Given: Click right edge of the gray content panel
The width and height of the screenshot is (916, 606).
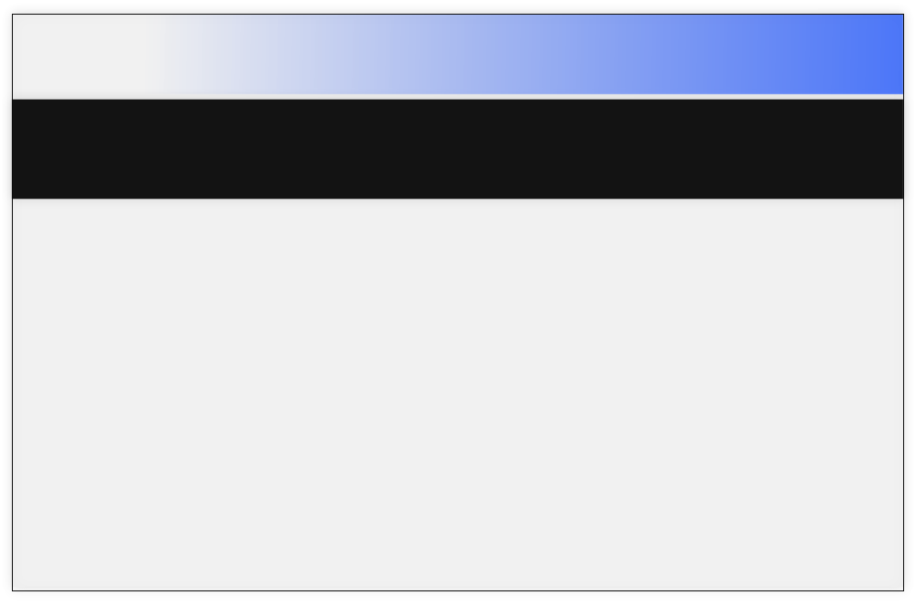Looking at the screenshot, I should [x=900, y=394].
